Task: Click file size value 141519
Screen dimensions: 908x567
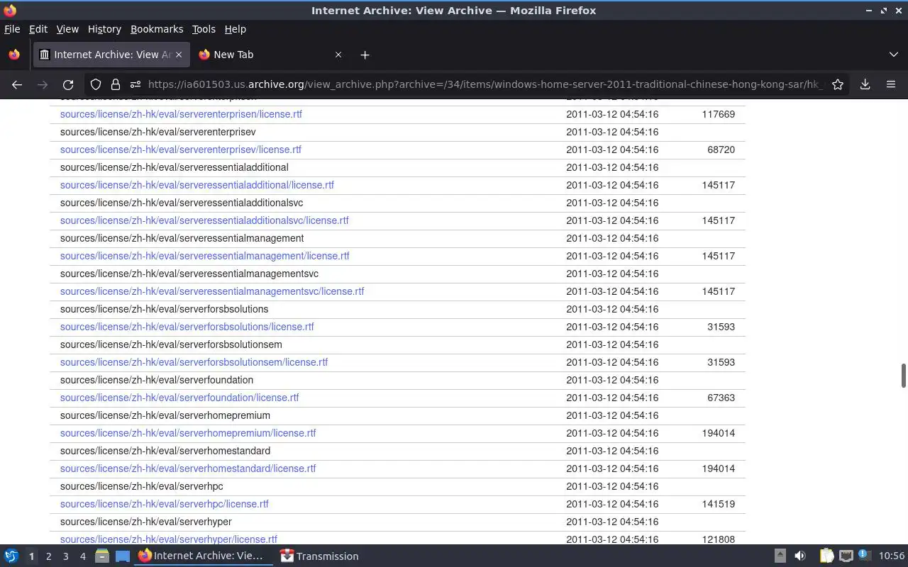Action: (718, 504)
